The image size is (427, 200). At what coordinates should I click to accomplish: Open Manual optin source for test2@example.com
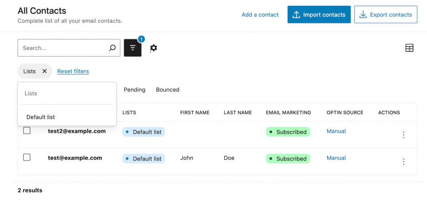click(336, 131)
